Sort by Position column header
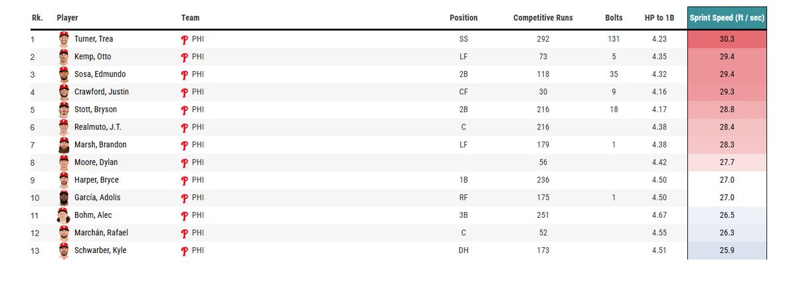 pyautogui.click(x=463, y=18)
